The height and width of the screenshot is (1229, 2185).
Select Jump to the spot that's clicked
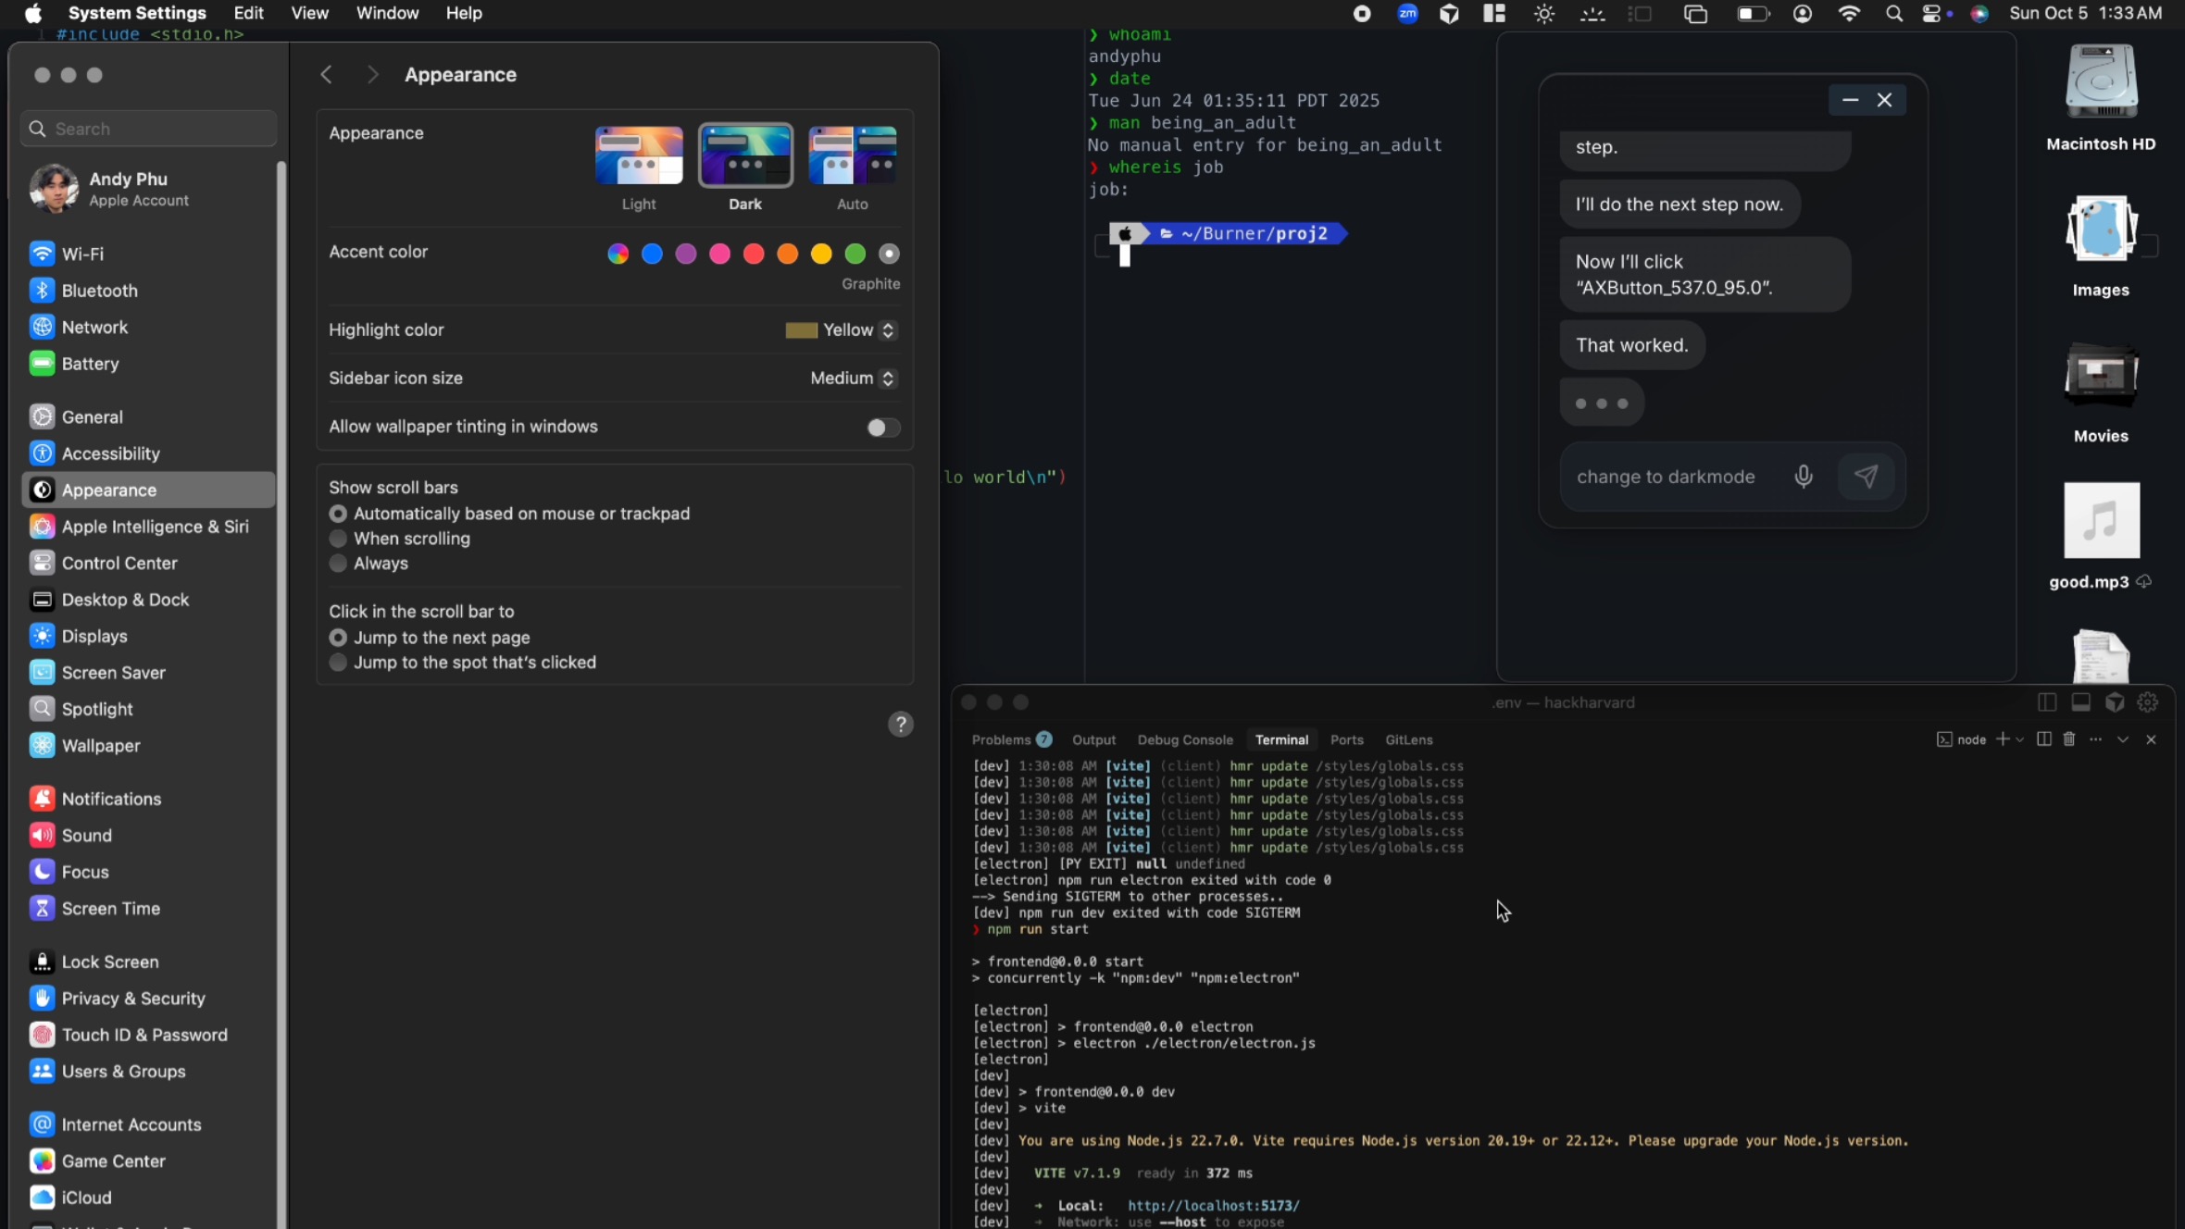pos(338,663)
